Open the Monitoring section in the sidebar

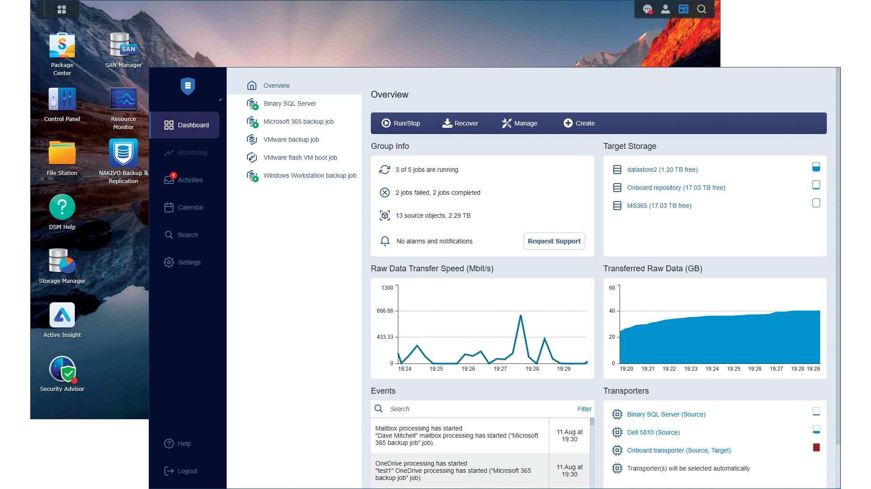click(192, 153)
